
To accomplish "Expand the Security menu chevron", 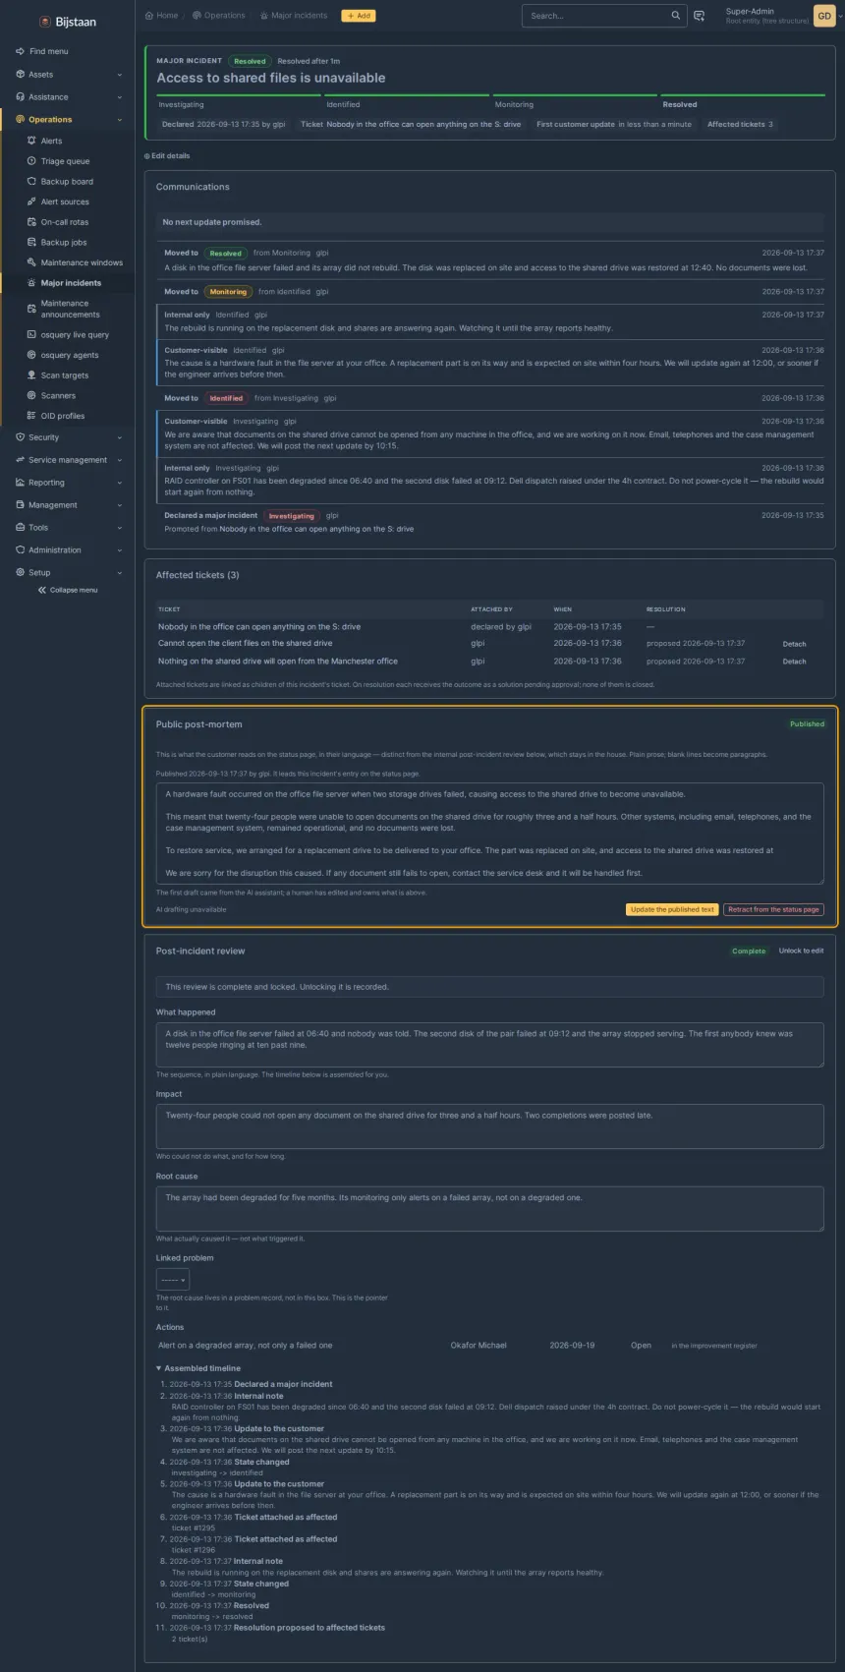I will [x=120, y=437].
